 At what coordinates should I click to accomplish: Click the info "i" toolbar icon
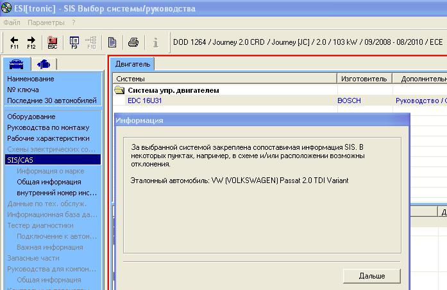pos(155,43)
